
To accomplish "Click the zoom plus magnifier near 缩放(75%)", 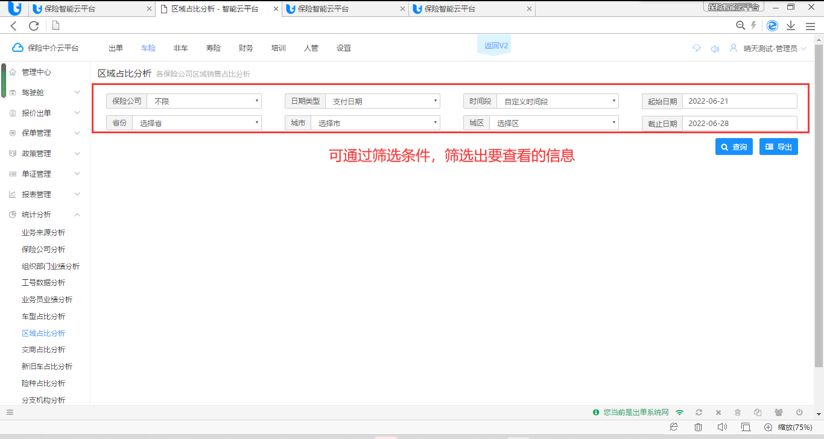I will click(768, 427).
